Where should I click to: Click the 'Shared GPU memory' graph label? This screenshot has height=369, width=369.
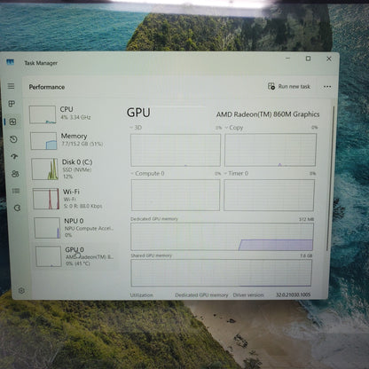point(151,255)
